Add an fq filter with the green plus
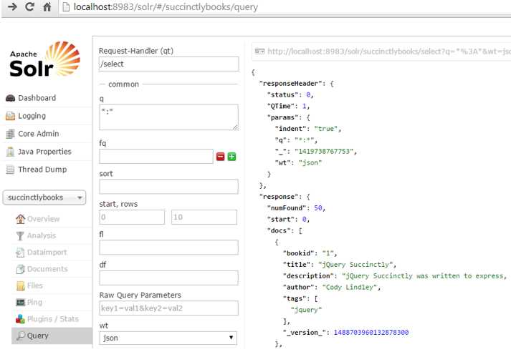 click(231, 157)
